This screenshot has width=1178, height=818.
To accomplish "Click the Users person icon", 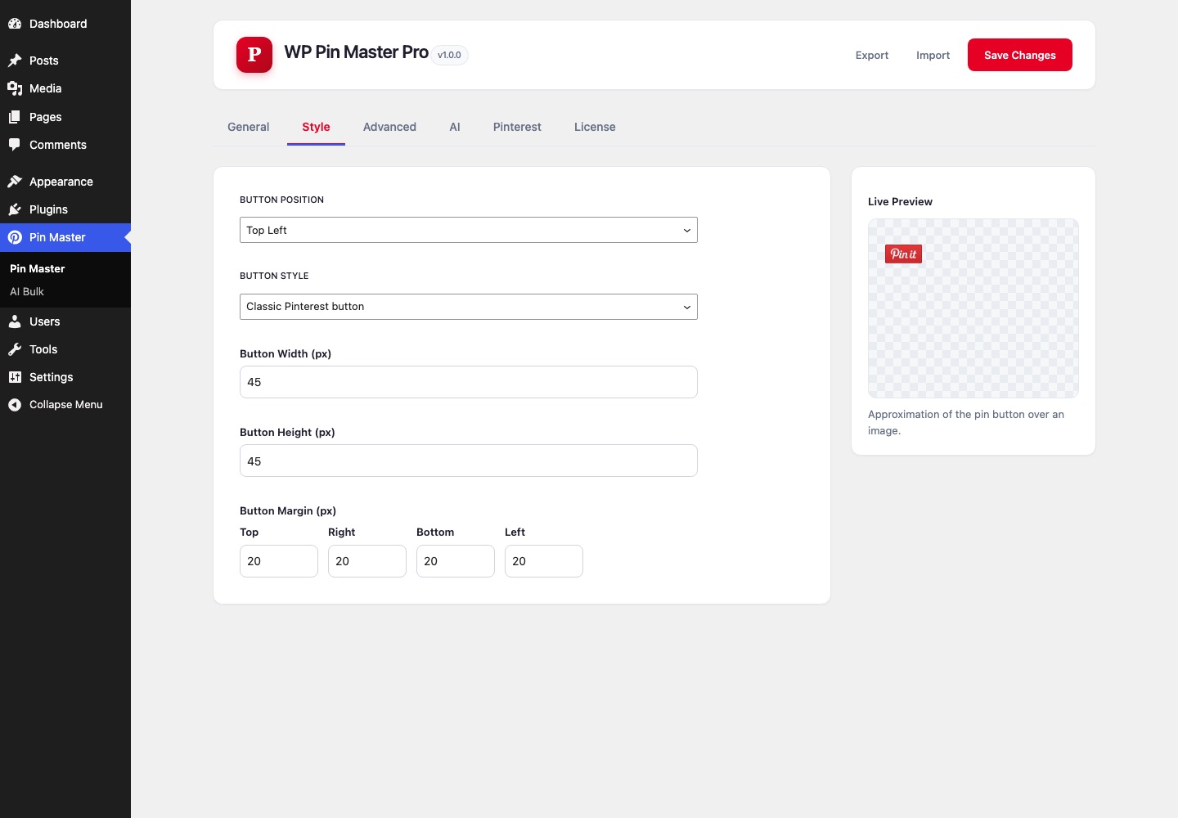I will click(x=15, y=321).
